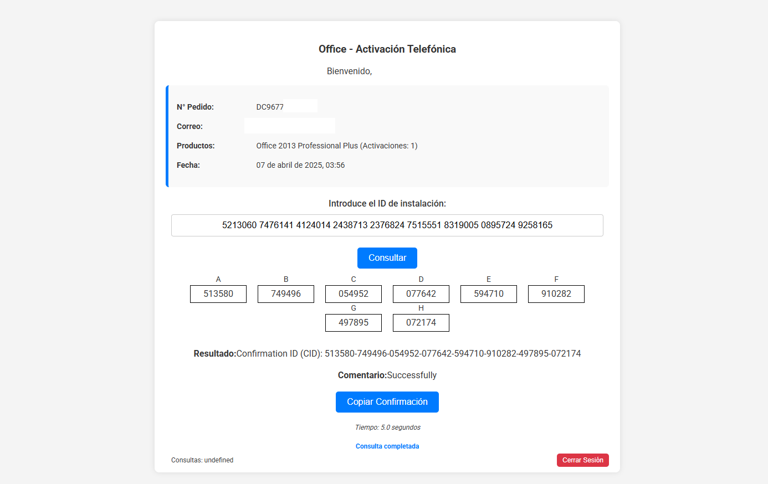This screenshot has height=484, width=768.
Task: Click the Resultado Confirmation ID text
Action: coord(387,353)
